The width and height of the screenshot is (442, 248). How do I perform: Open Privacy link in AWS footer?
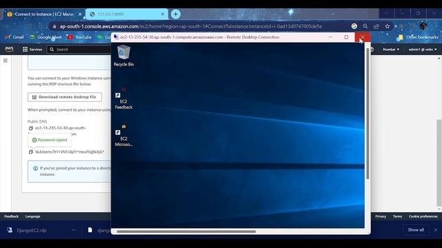pos(381,216)
